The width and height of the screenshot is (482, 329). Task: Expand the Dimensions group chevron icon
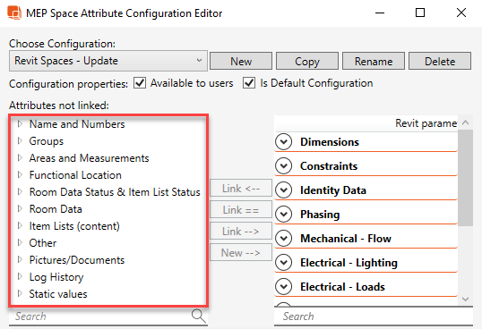(x=283, y=141)
